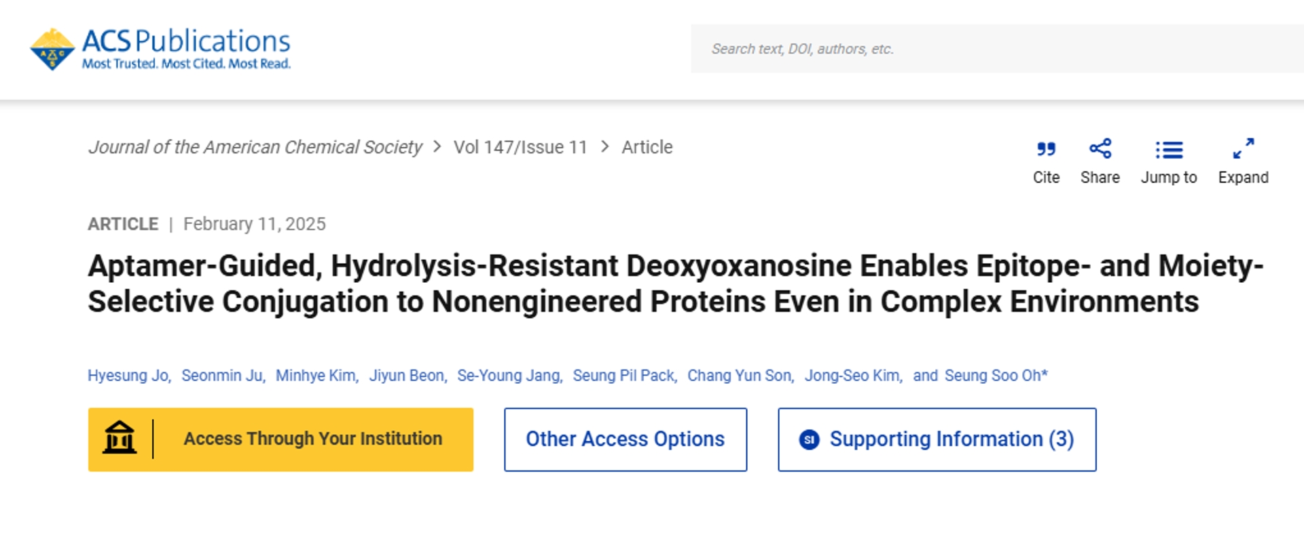Click the article title heading
This screenshot has height=550, width=1304.
click(x=676, y=283)
